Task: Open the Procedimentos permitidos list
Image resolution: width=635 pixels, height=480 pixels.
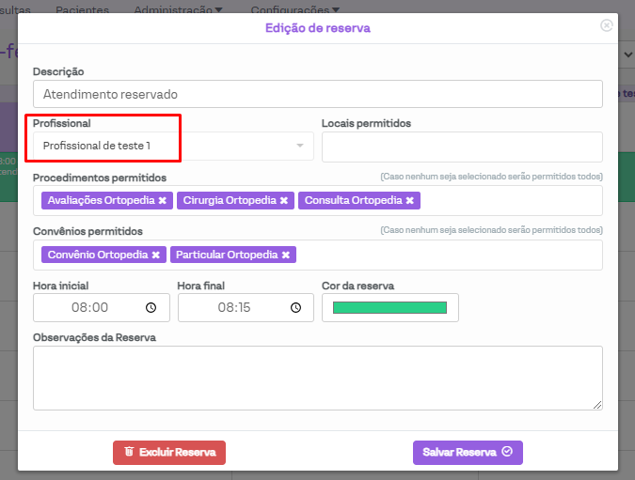Action: tap(508, 201)
